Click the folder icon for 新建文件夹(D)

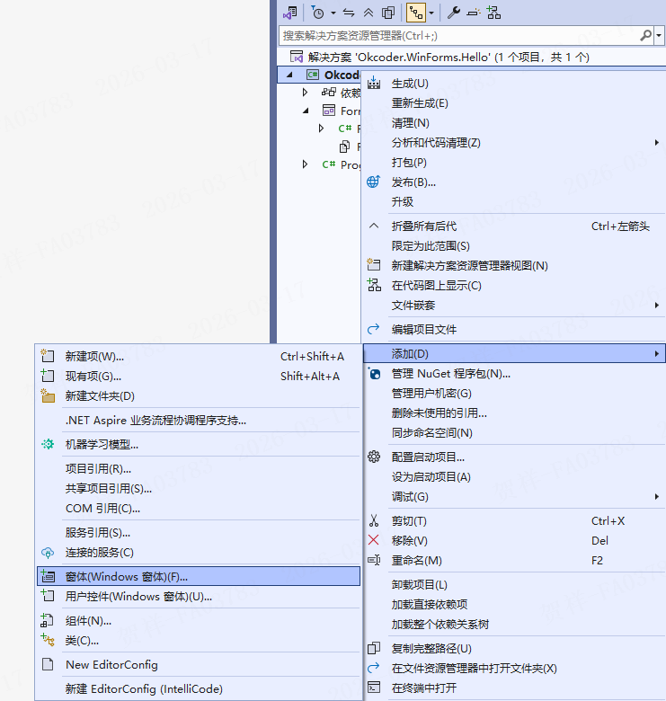48,395
